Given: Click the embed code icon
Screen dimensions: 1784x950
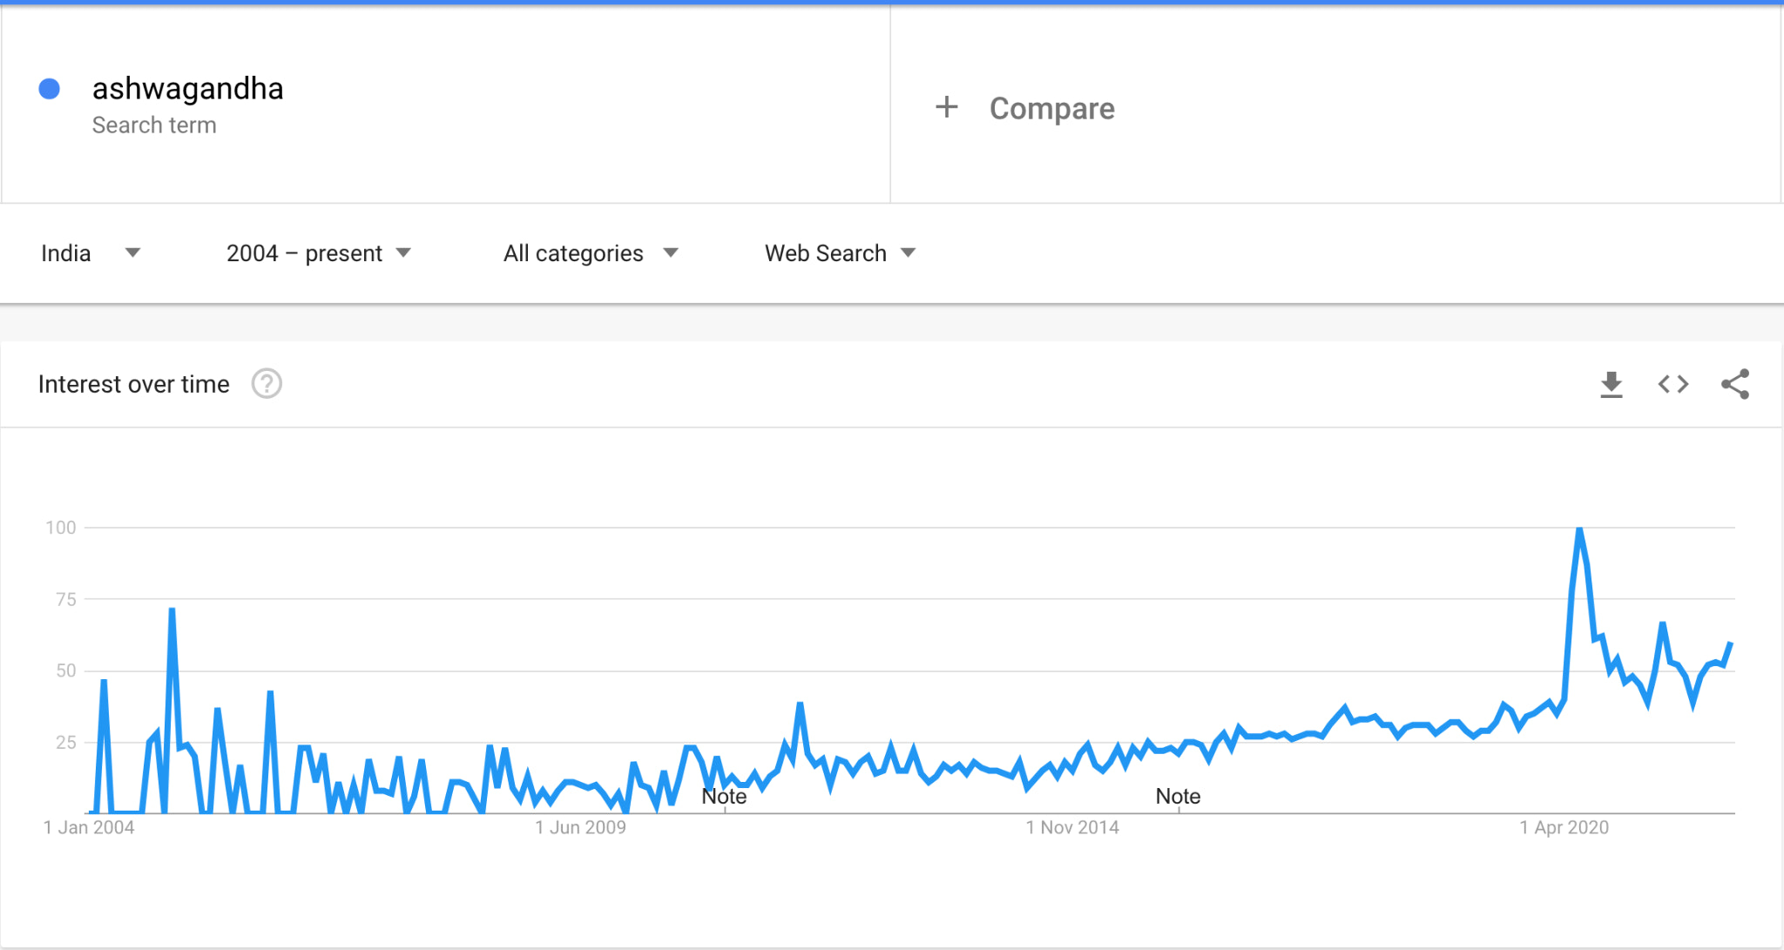Looking at the screenshot, I should (x=1673, y=384).
